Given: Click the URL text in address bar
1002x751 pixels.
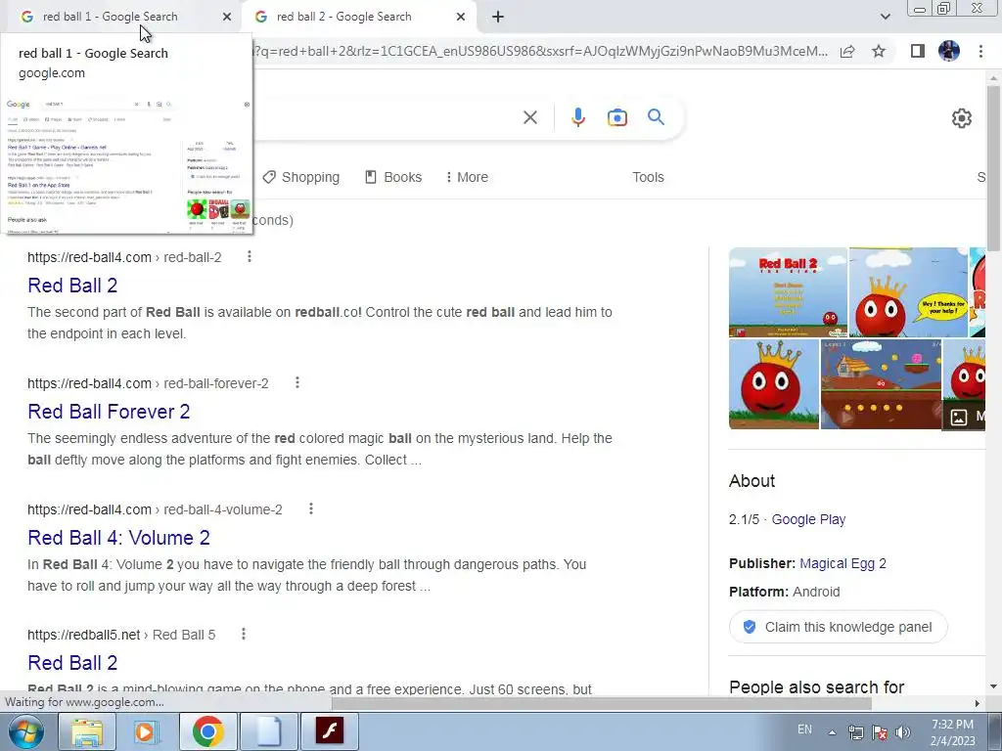Looking at the screenshot, I should coord(540,51).
